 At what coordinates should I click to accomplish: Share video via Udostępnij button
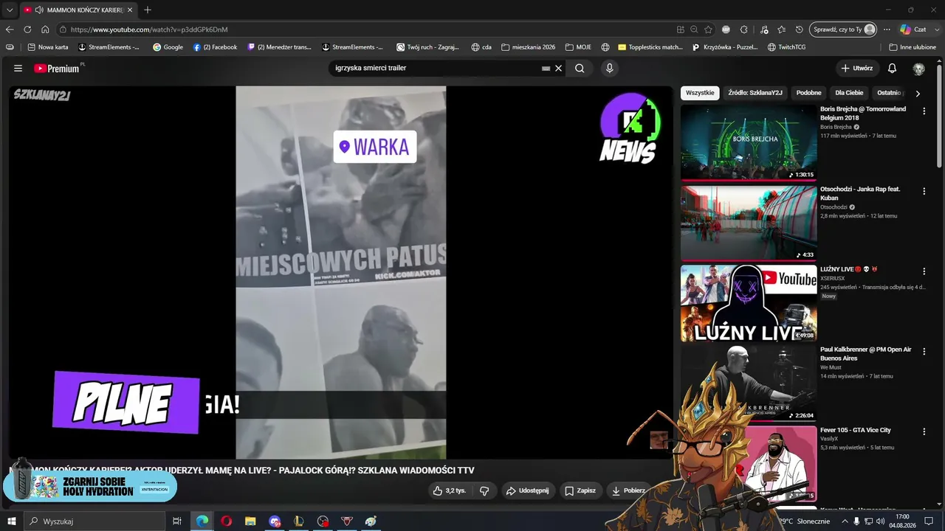coord(527,490)
